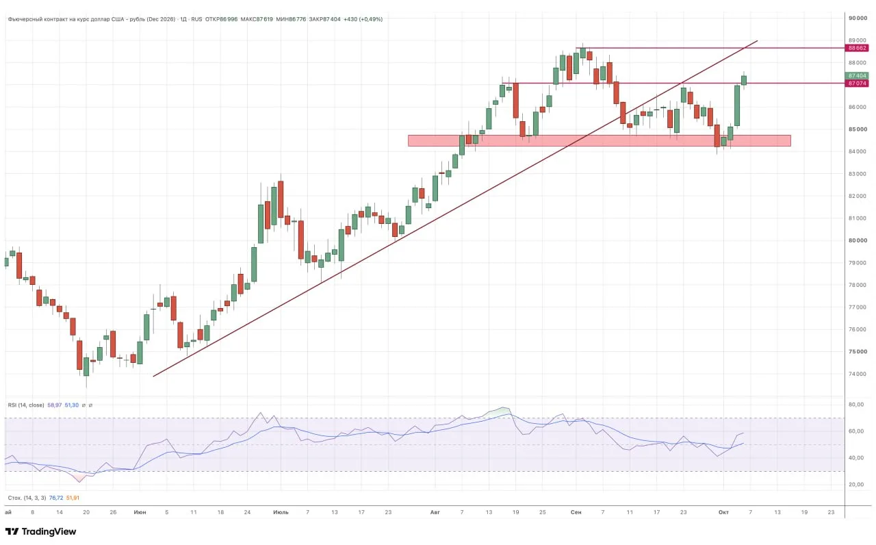Click the "Авг" month label on the time axis
876x545 pixels.
(x=435, y=511)
